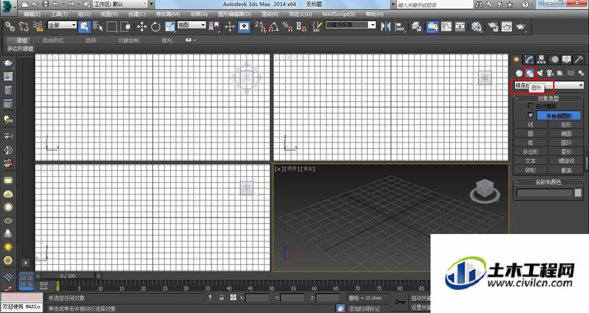Image resolution: width=589 pixels, height=313 pixels.
Task: Toggle the Angle Snap icon
Action: [x=274, y=27]
